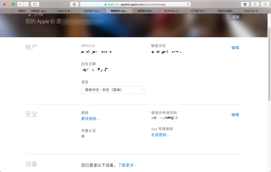Click the 语言 label
The height and width of the screenshot is (172, 271).
click(x=85, y=82)
